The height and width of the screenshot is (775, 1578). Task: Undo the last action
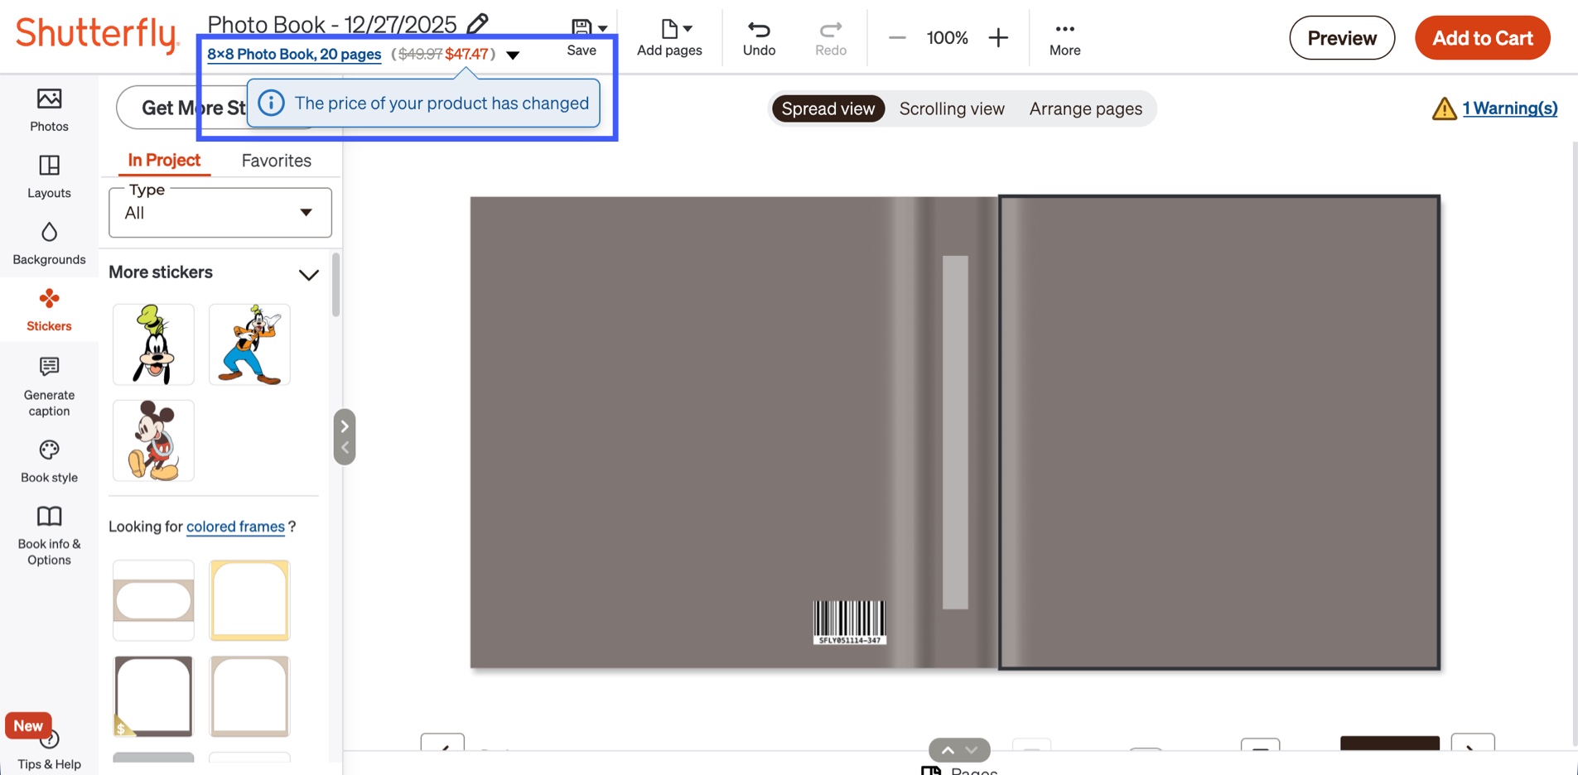pos(759,38)
